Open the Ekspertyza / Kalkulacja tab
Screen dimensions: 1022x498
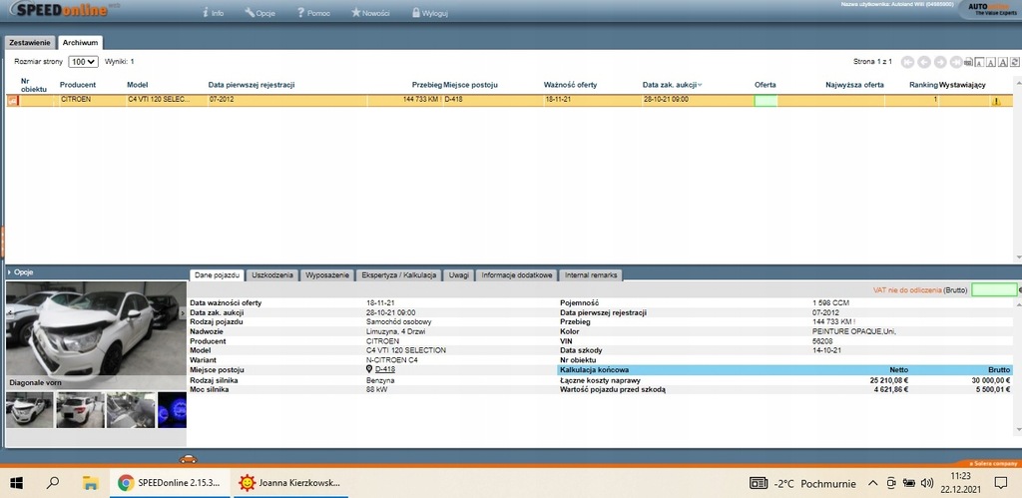399,274
